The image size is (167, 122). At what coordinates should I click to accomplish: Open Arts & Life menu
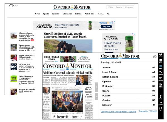[89, 14]
